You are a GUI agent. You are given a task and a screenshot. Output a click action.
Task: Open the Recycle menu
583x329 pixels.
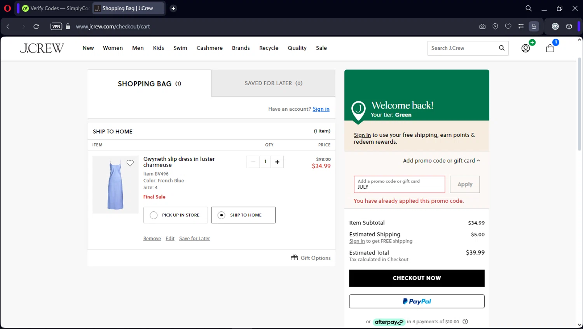click(x=269, y=48)
